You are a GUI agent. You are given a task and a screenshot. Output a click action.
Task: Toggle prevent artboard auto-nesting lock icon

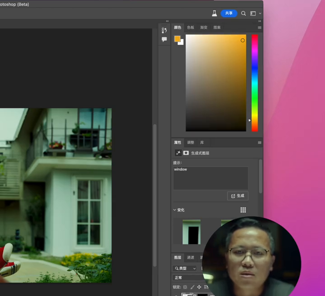(x=206, y=287)
